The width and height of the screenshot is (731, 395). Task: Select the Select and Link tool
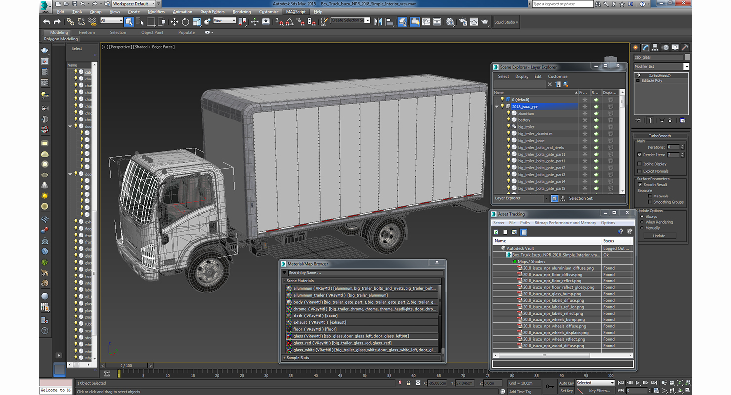[x=70, y=22]
